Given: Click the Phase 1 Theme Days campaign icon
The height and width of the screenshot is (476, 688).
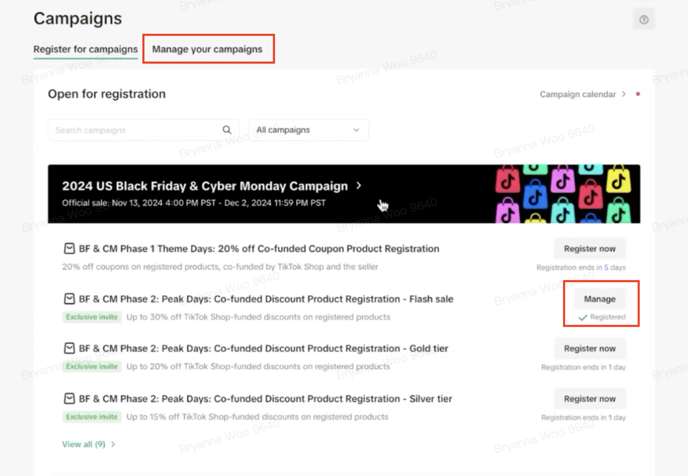Looking at the screenshot, I should pyautogui.click(x=69, y=248).
